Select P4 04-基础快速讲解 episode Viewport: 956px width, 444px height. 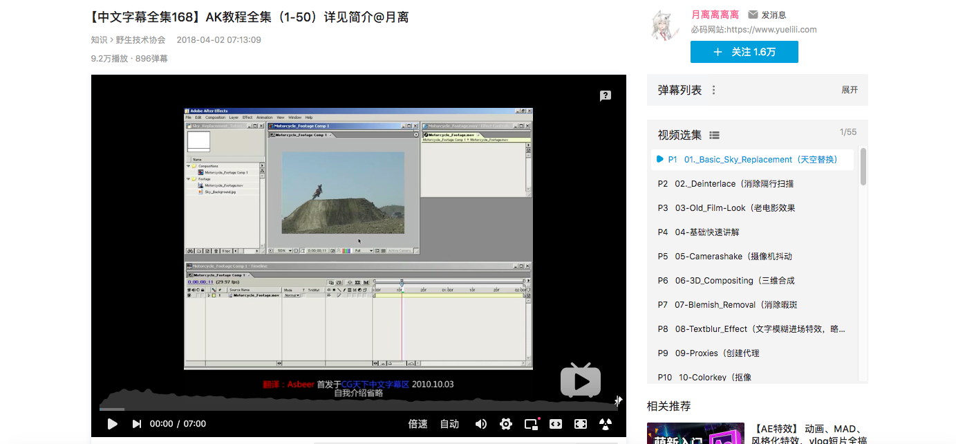[x=753, y=232]
